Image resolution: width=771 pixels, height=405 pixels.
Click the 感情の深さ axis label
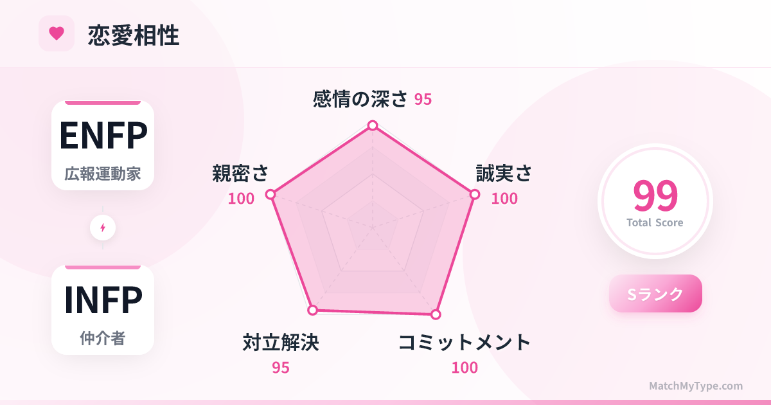[x=360, y=99]
